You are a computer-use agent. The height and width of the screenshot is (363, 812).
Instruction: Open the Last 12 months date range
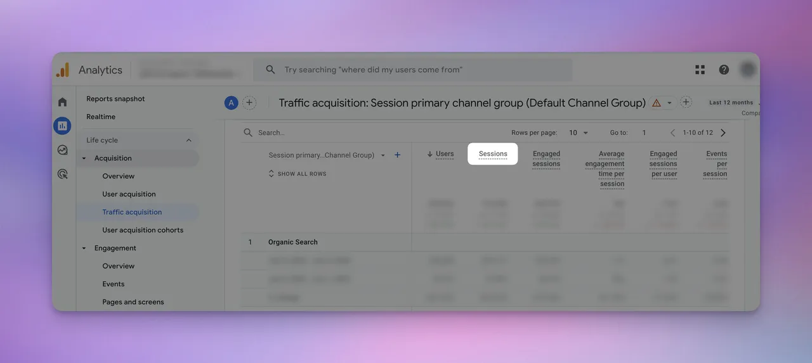(731, 103)
